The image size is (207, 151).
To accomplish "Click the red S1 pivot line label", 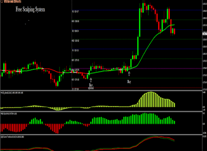I will [75, 89].
